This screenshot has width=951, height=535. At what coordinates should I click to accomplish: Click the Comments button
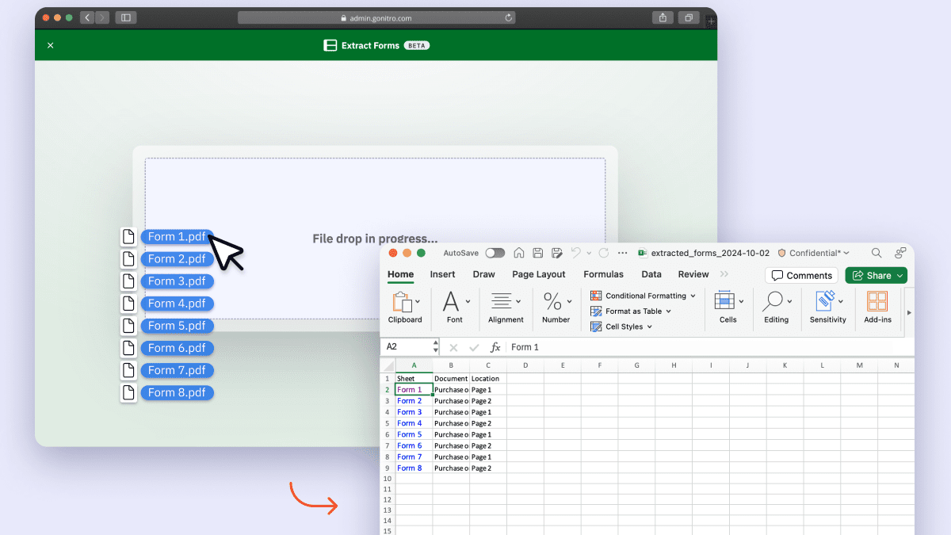tap(801, 275)
